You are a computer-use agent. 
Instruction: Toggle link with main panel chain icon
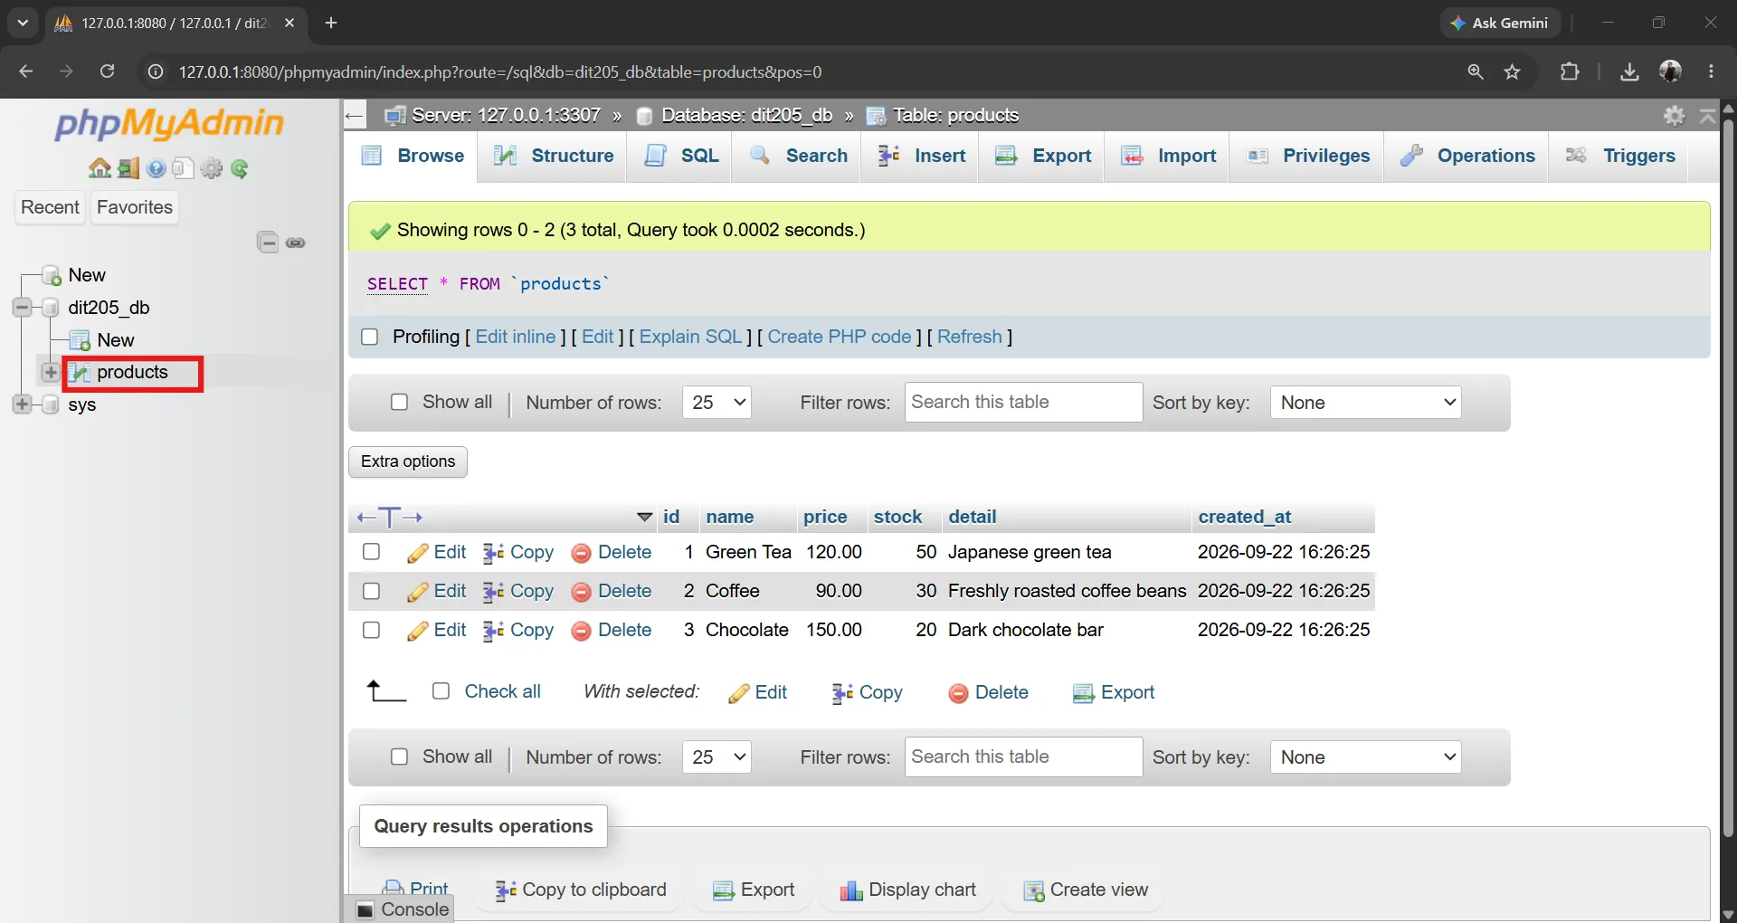point(296,243)
